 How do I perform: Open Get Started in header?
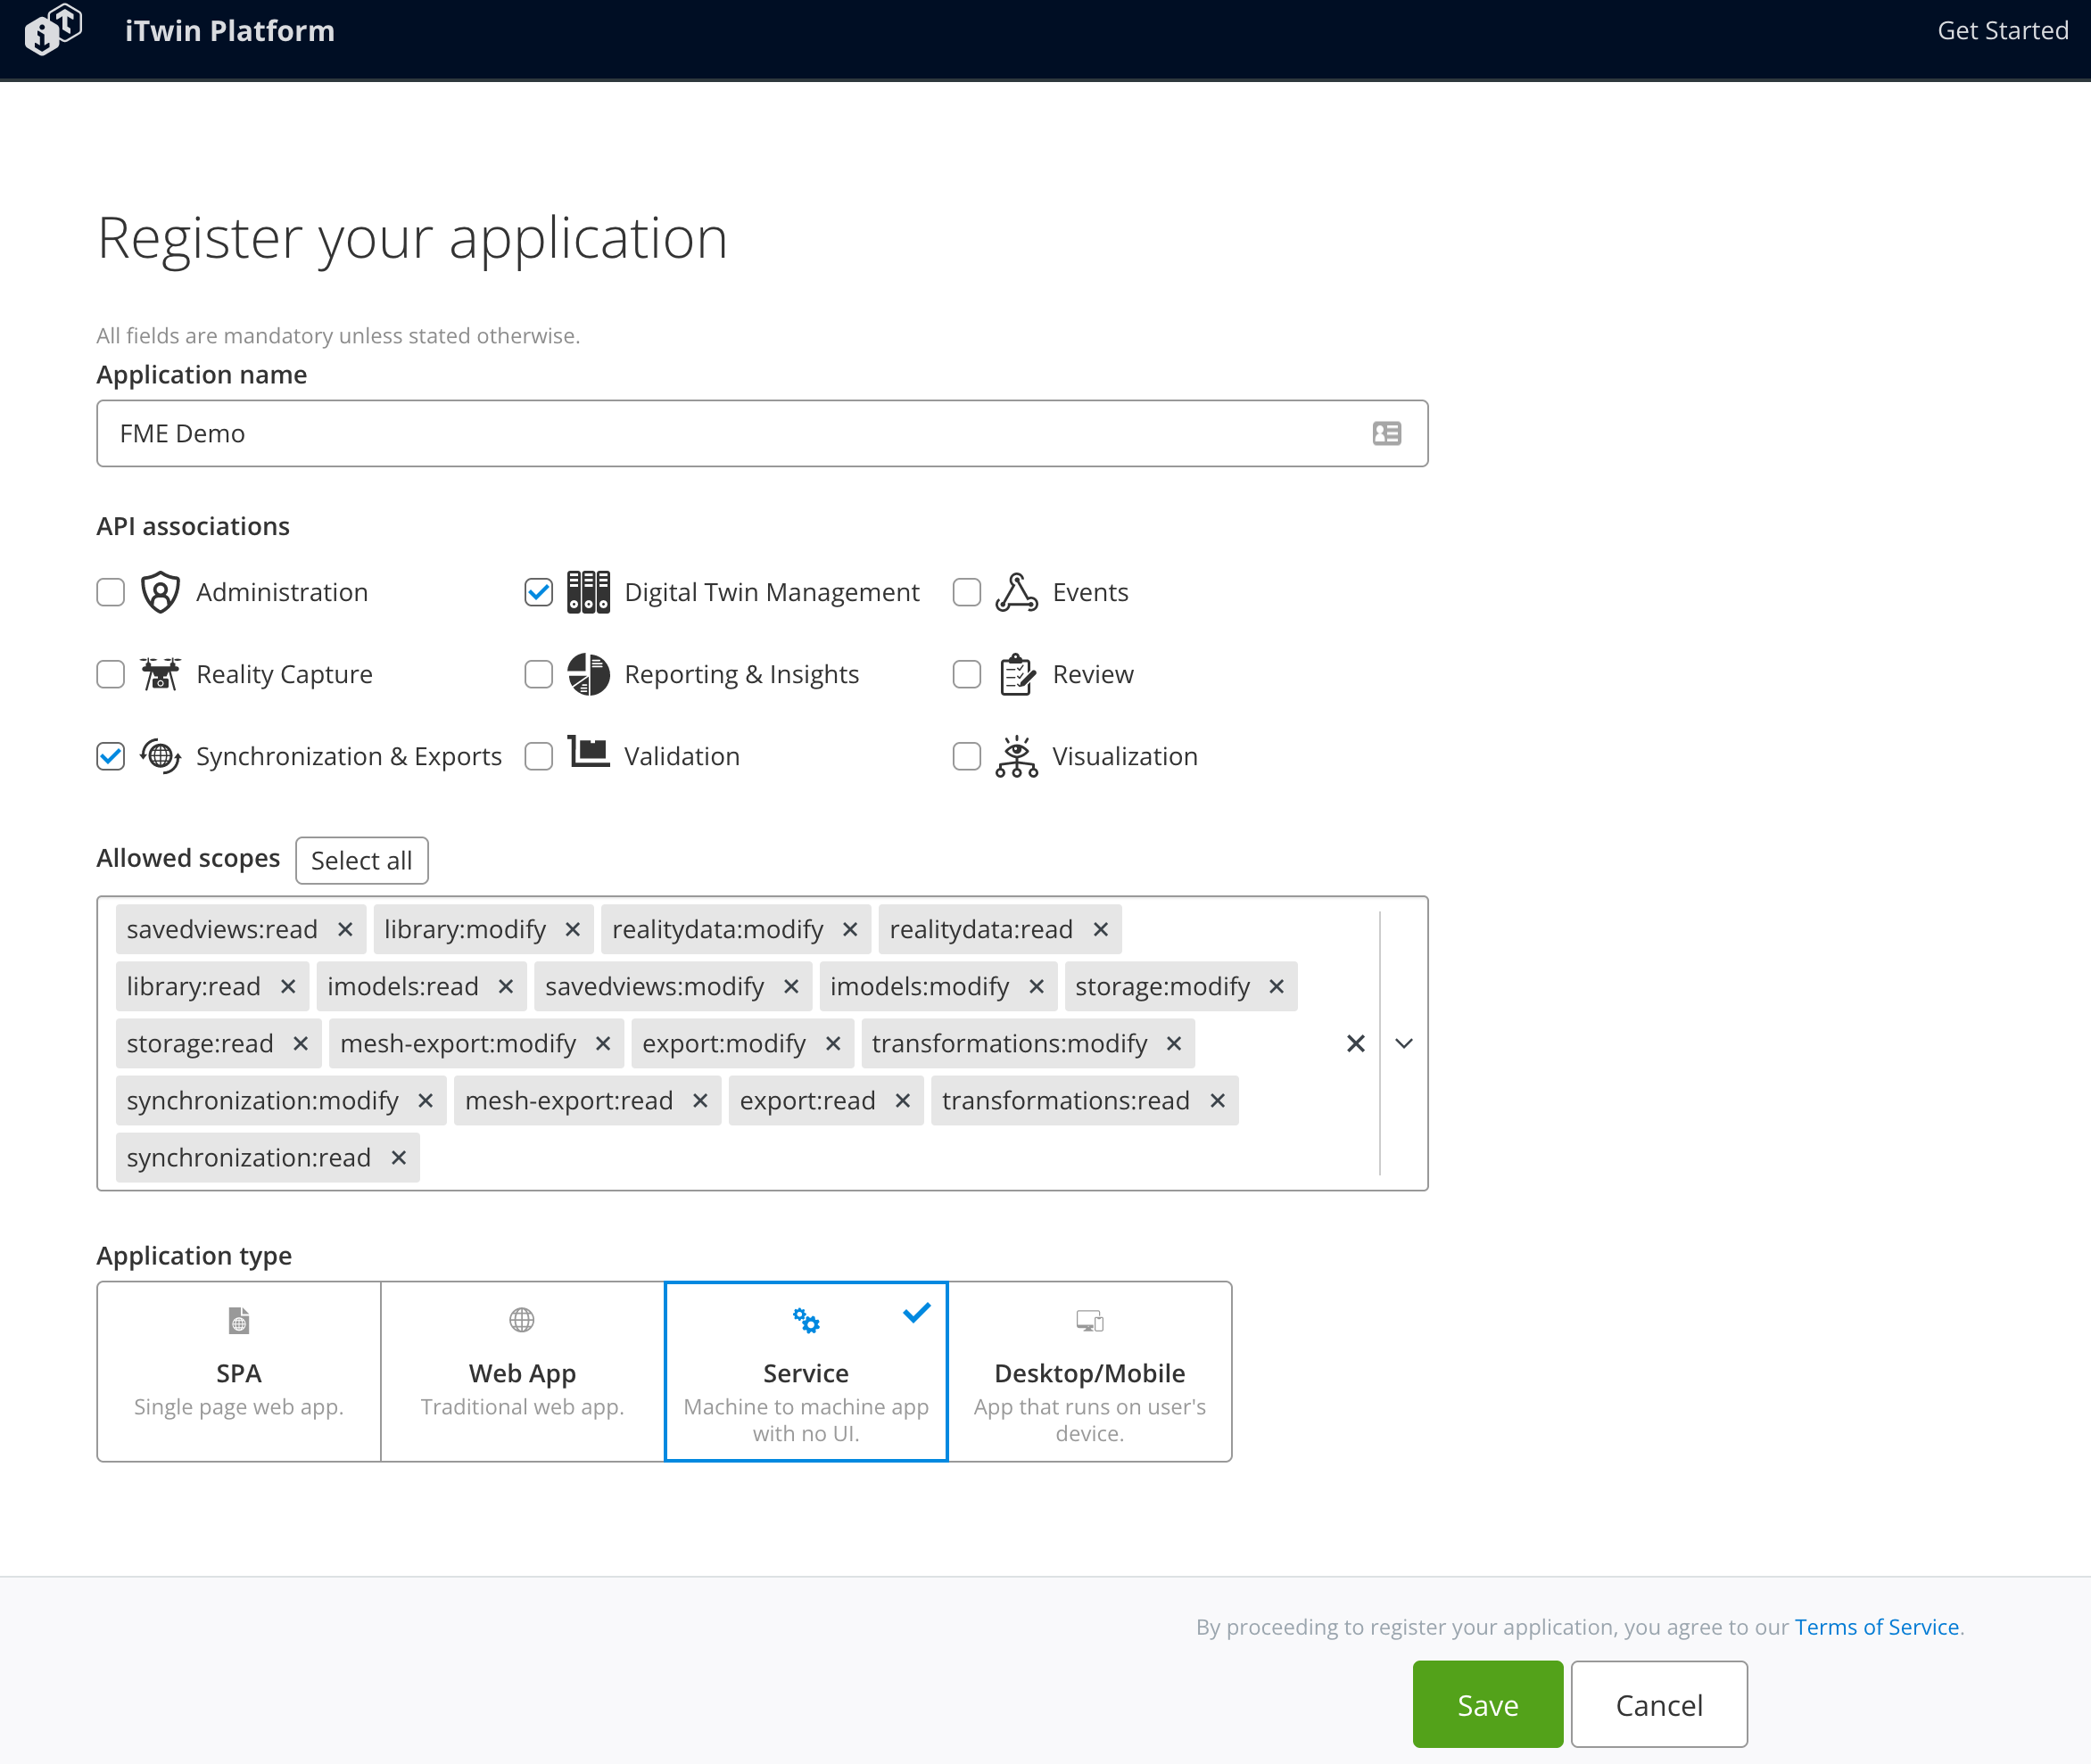point(2002,30)
